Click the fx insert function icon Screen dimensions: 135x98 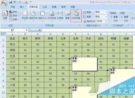coord(40,30)
